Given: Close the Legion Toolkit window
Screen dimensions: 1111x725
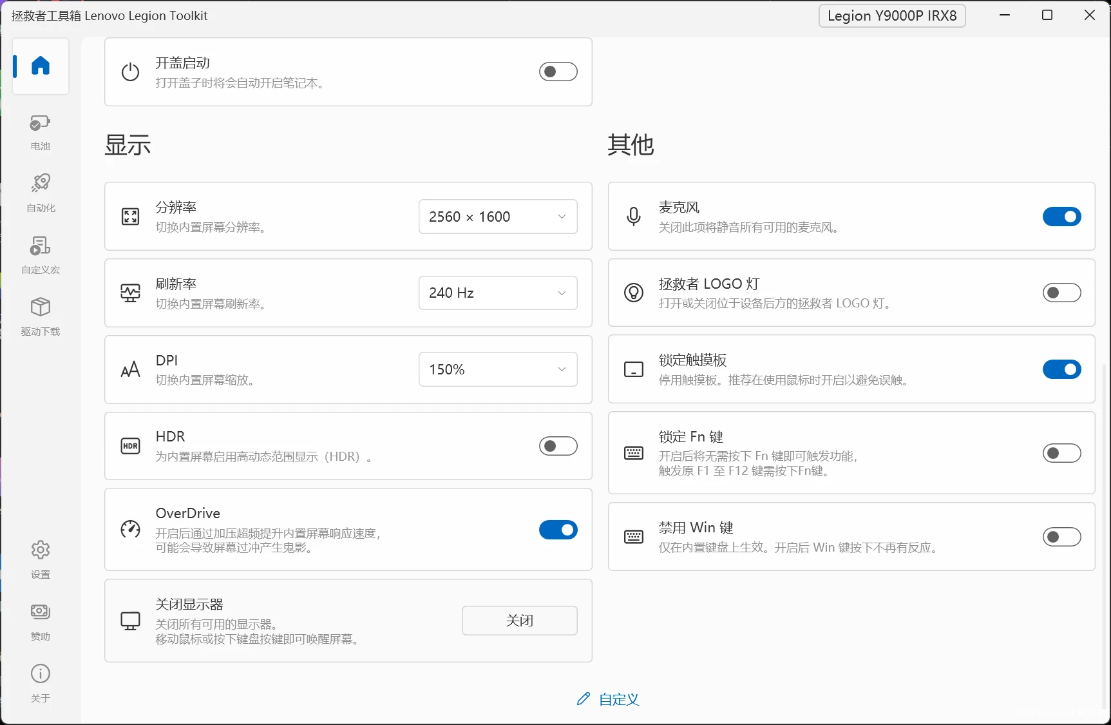Looking at the screenshot, I should coord(1090,15).
